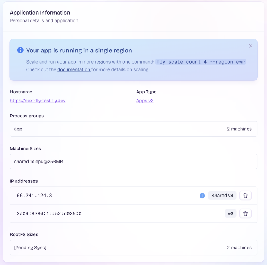Viewport: 267px width, 265px height.
Task: Click the 2a09:8280:1::52:d035:0 address text
Action: (49, 214)
